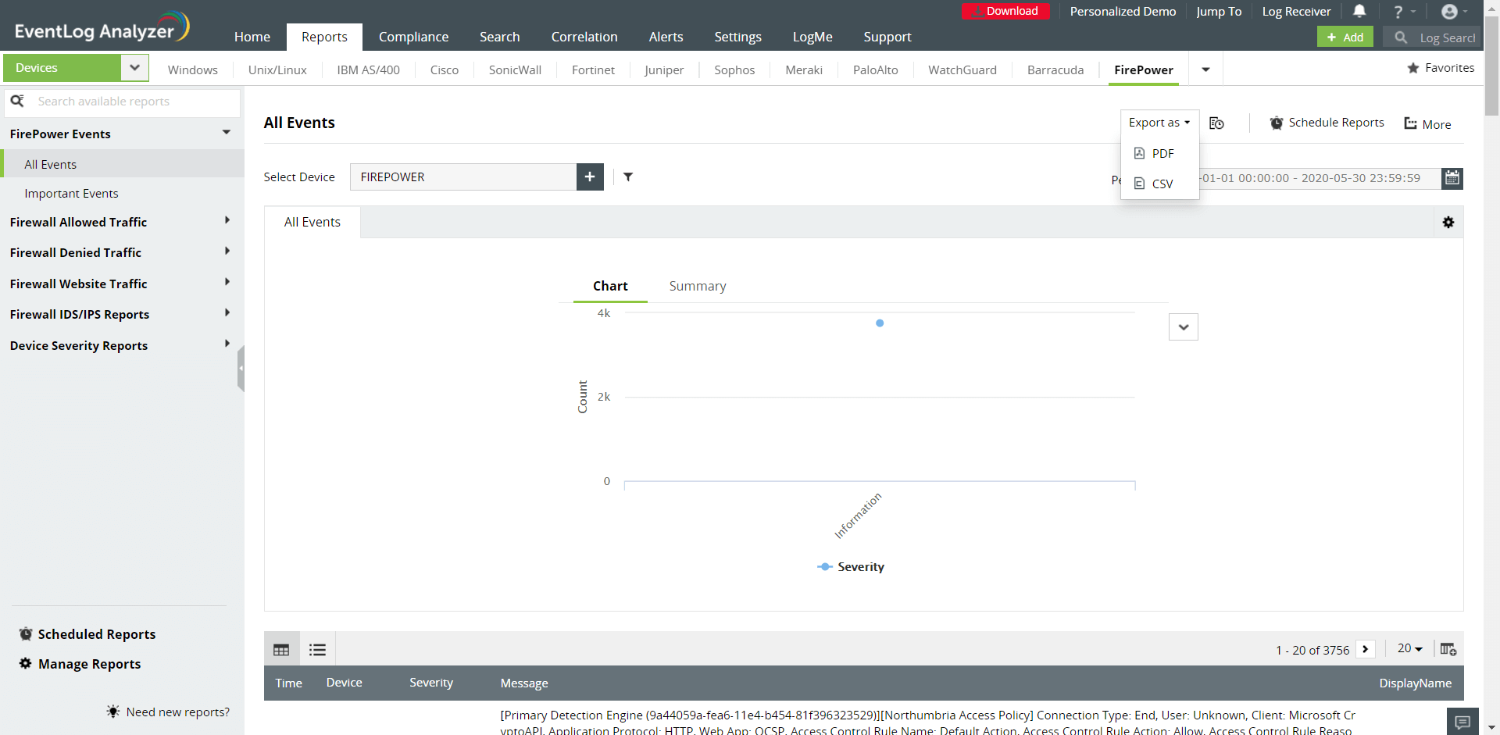Click the Search available reports field

click(122, 102)
